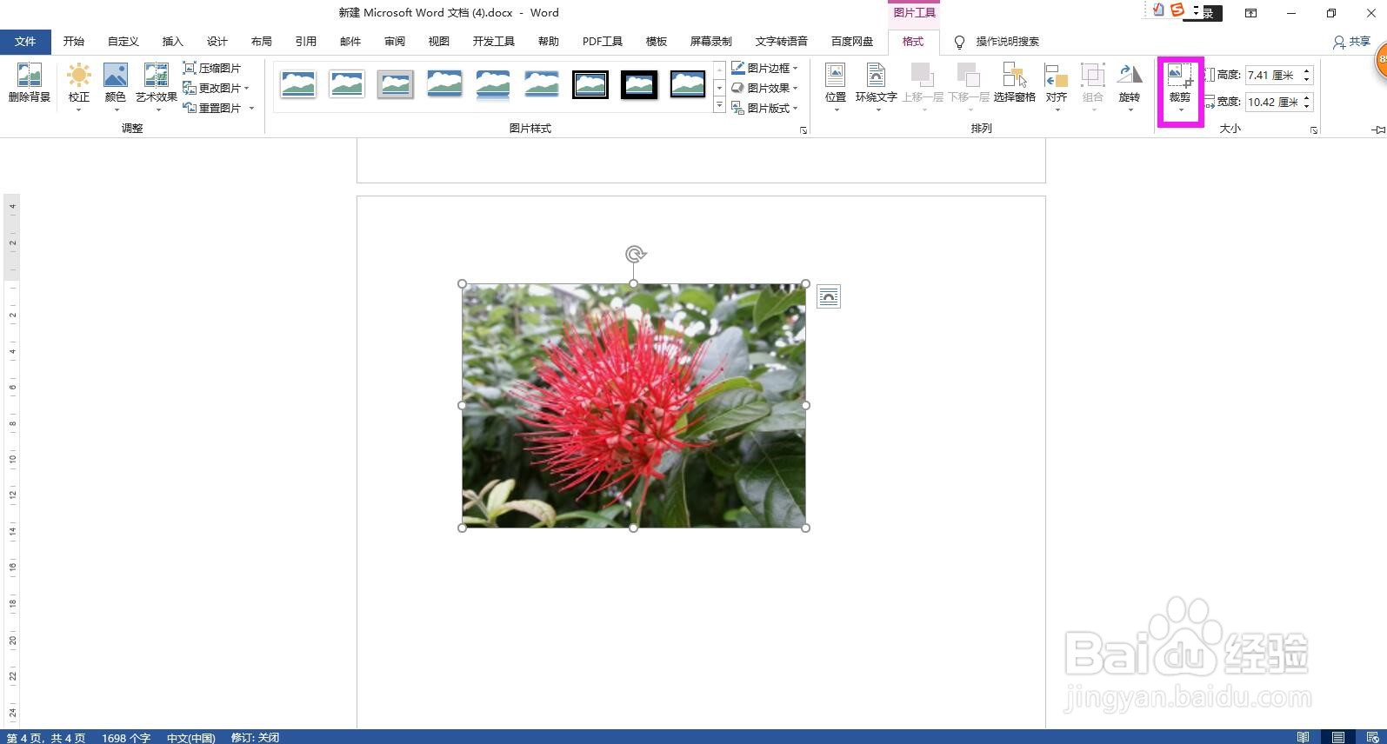Expand the picture styles gallery more button

(719, 105)
